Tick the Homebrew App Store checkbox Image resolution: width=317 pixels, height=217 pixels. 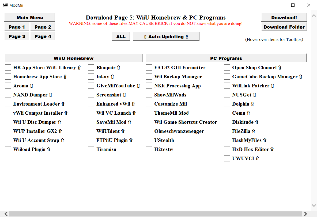(x=8, y=77)
